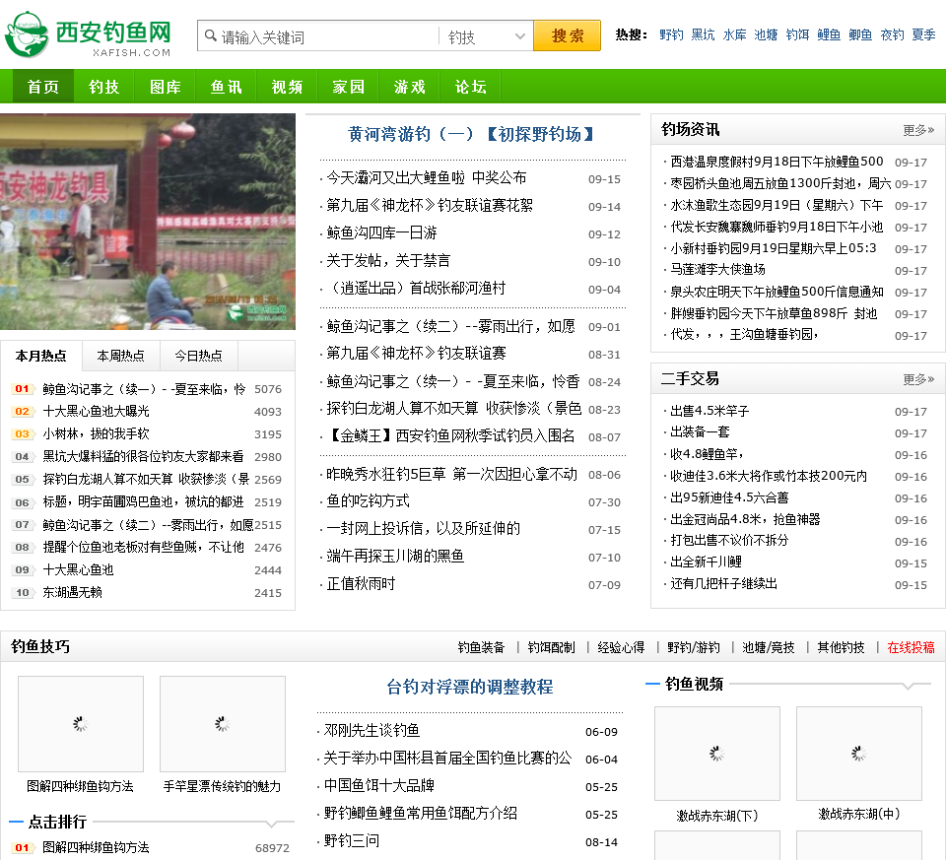Open listing 还有几把杆子继续出
This screenshot has width=946, height=860.
click(724, 584)
